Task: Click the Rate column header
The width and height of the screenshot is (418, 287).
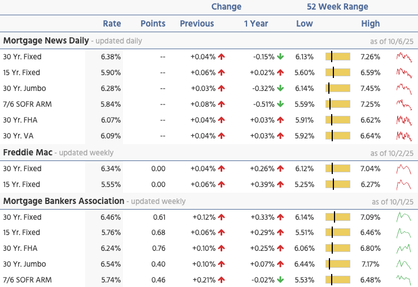Action: click(112, 24)
